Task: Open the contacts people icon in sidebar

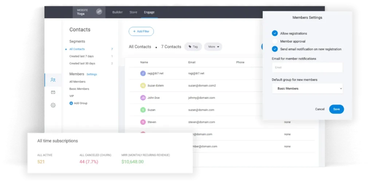Action: click(53, 80)
